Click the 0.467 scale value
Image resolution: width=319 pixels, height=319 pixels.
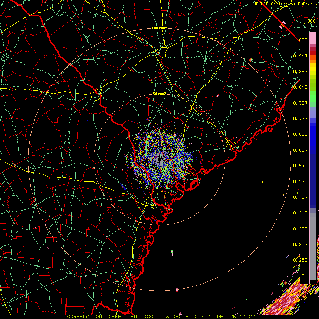(300, 197)
